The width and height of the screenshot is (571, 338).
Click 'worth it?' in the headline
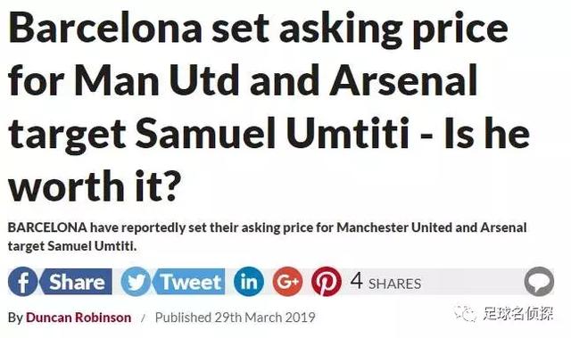tap(94, 185)
